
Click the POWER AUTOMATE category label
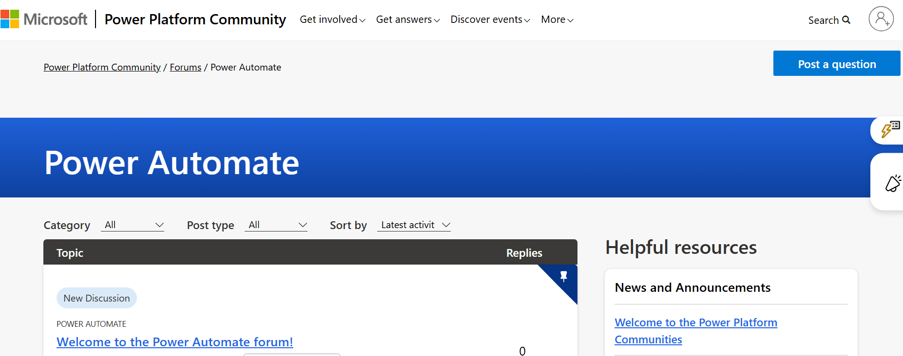point(91,324)
